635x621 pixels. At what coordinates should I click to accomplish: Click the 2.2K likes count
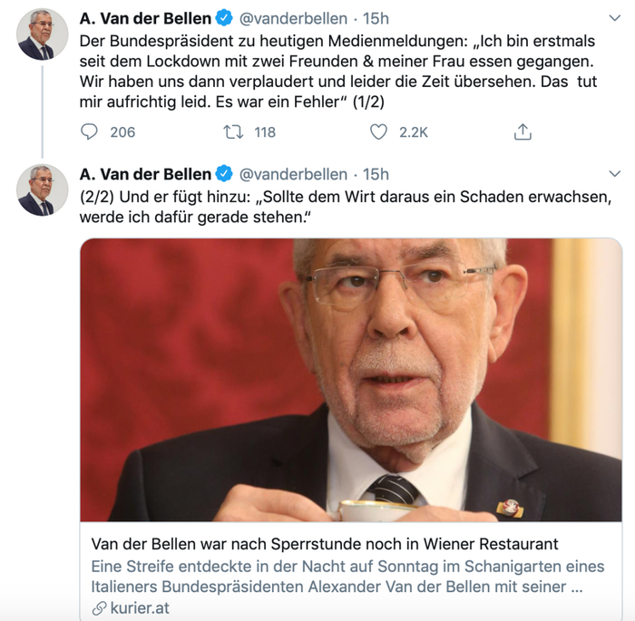coord(414,132)
